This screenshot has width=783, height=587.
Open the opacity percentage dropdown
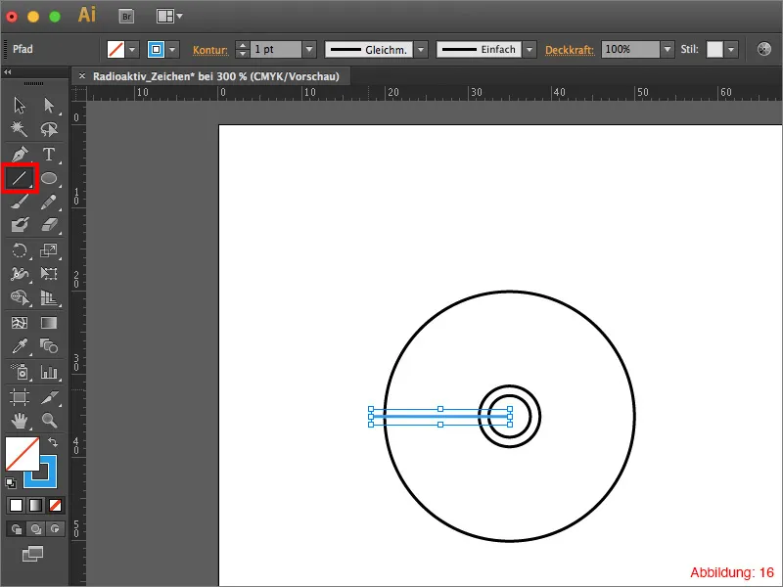pos(668,50)
